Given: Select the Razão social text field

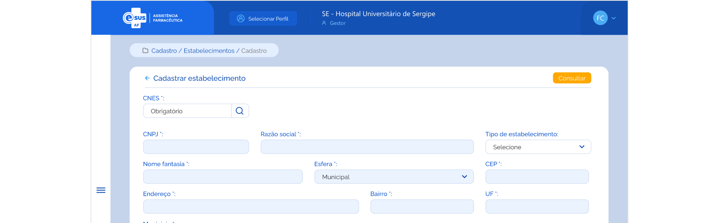Looking at the screenshot, I should pyautogui.click(x=367, y=147).
